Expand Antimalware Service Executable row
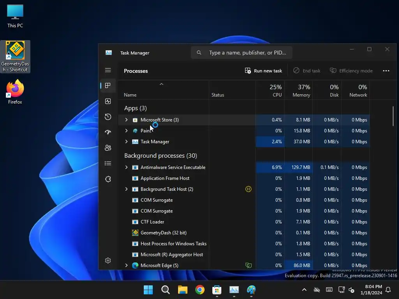The image size is (399, 299). (x=127, y=167)
